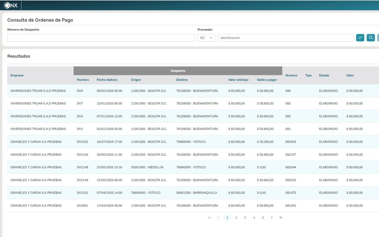
Task: Click the Resultados section heading
Action: 19,56
